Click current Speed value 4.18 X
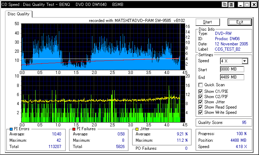259x155 pixels. pyautogui.click(x=241, y=147)
